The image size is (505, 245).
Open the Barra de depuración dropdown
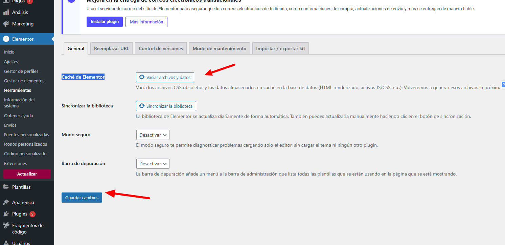[153, 164]
